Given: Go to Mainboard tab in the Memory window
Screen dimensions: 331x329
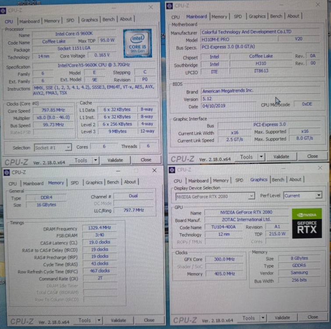Looking at the screenshot, I should (x=33, y=183).
